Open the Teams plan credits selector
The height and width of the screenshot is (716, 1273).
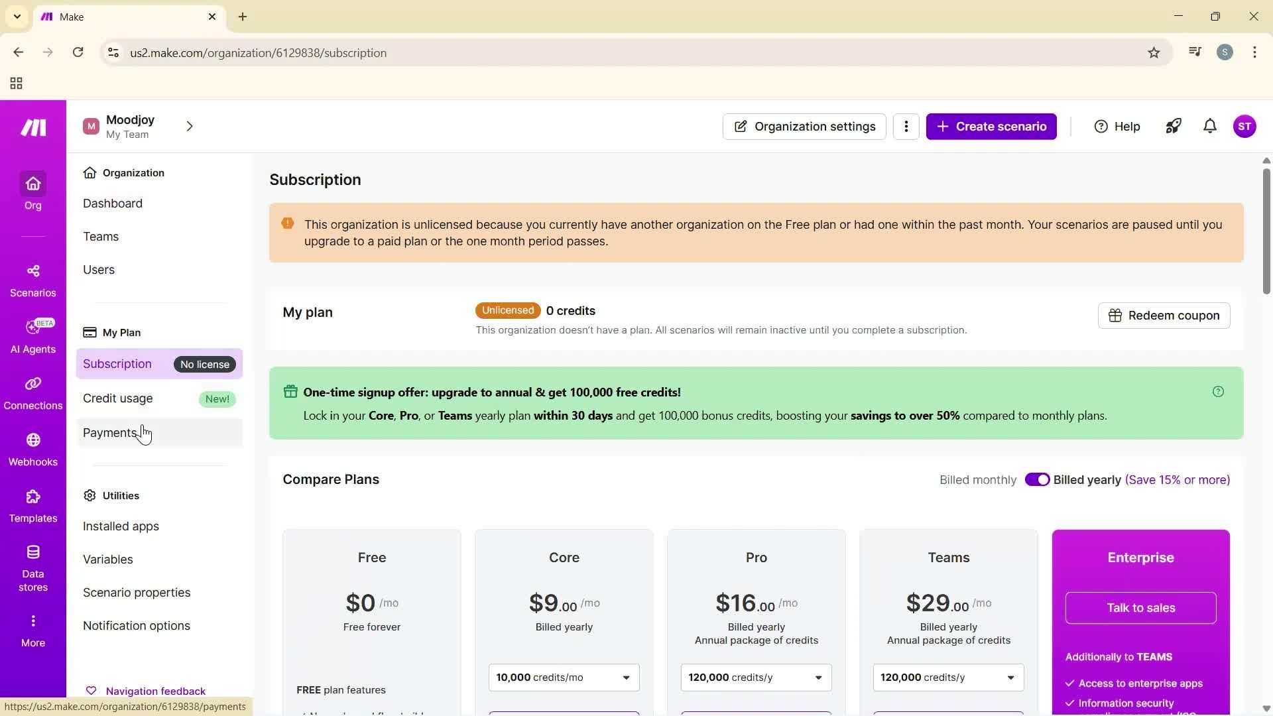coord(948,677)
